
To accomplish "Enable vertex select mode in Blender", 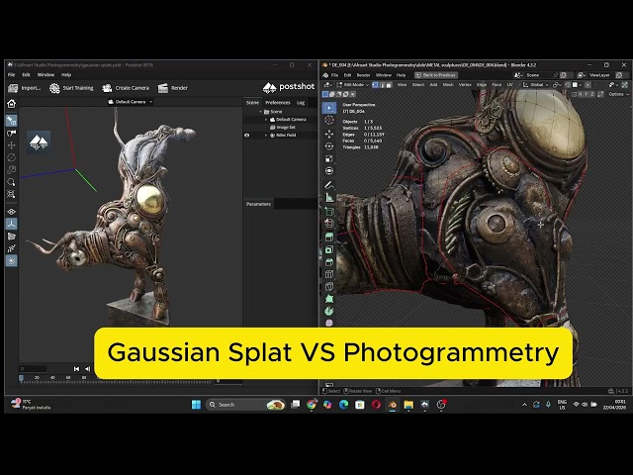I will (x=375, y=85).
